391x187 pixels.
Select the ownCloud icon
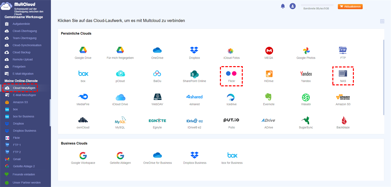(83, 120)
